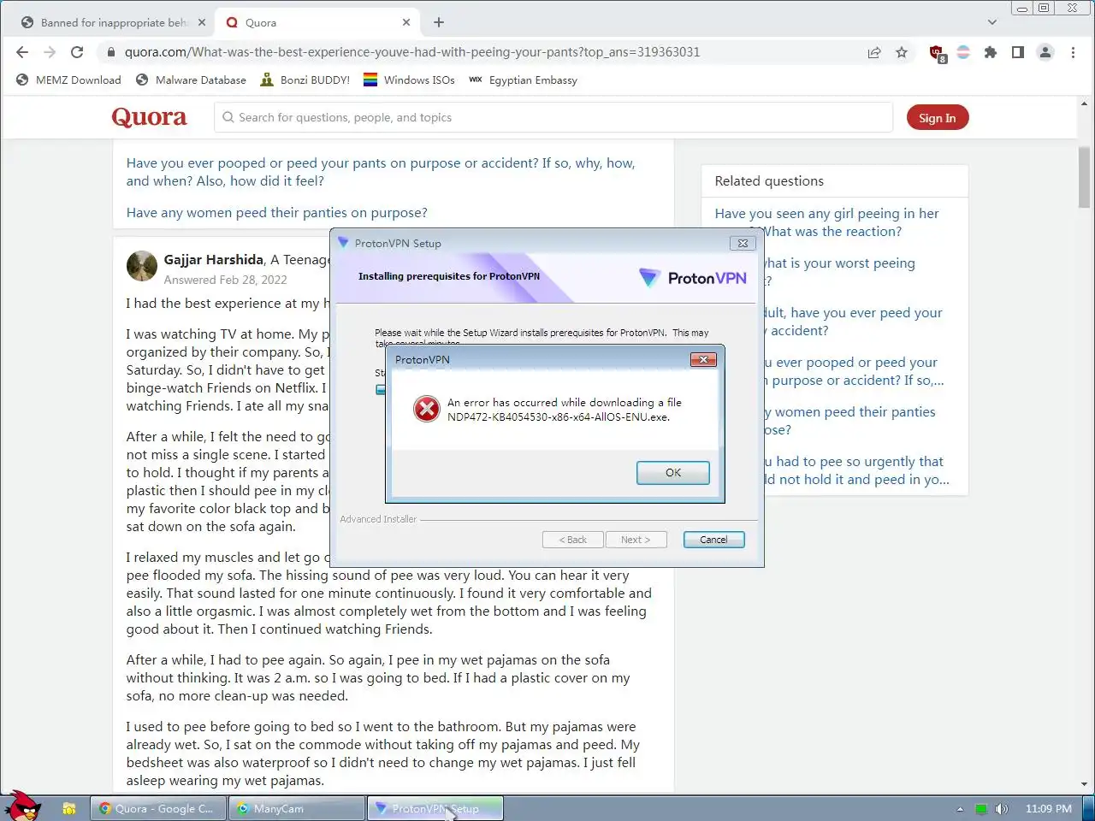Open Gajjar Harshida profile name link

(x=214, y=259)
